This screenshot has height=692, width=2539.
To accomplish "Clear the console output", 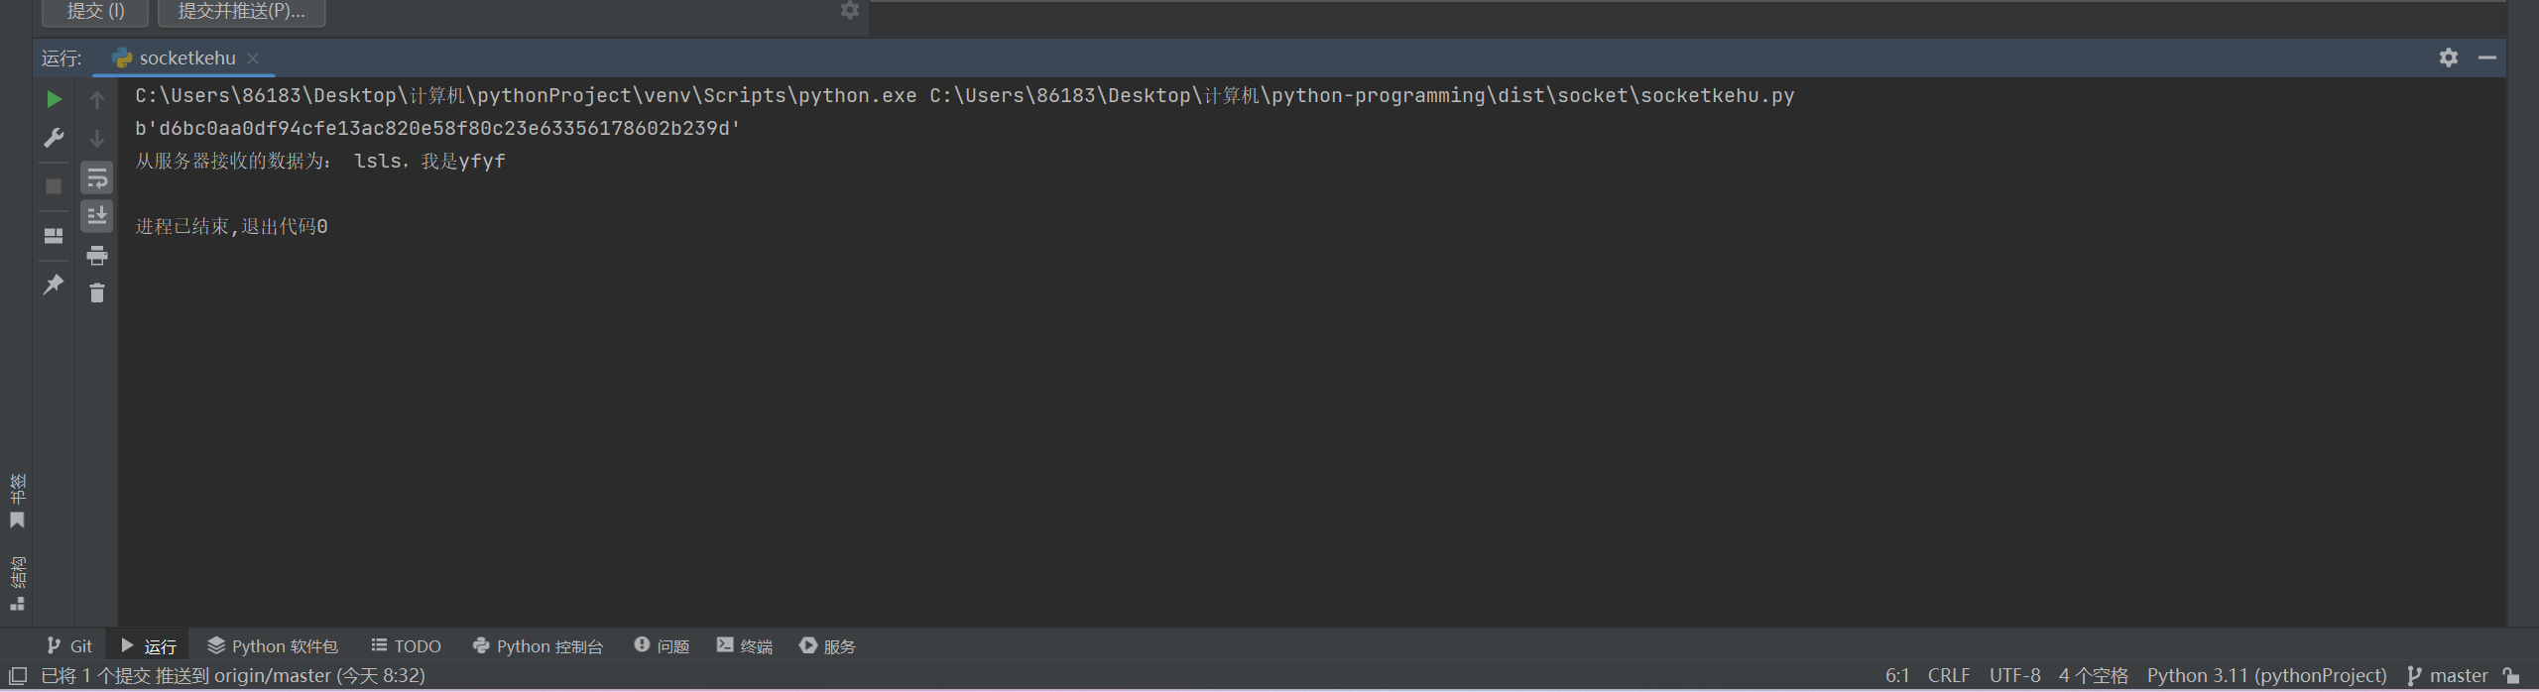I will tap(96, 292).
